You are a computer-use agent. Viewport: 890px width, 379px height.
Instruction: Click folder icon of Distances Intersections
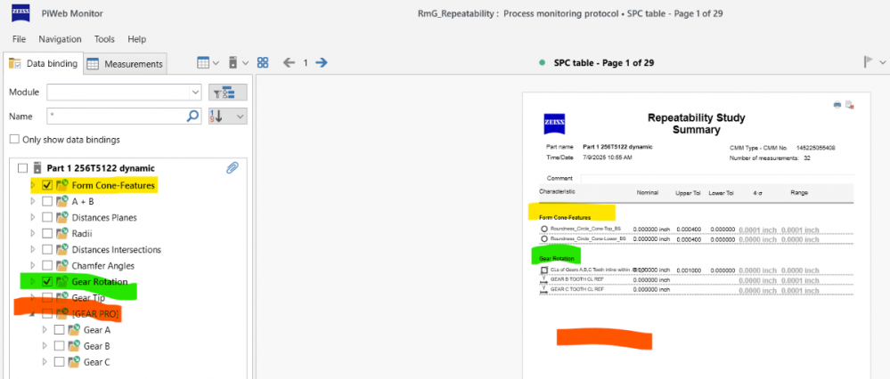[61, 249]
